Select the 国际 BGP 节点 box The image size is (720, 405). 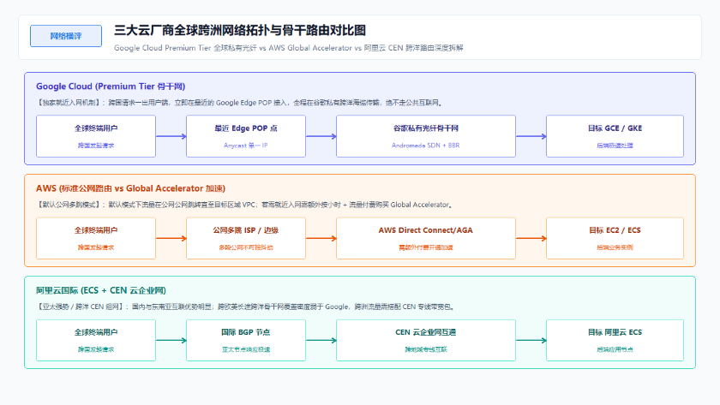pos(246,340)
